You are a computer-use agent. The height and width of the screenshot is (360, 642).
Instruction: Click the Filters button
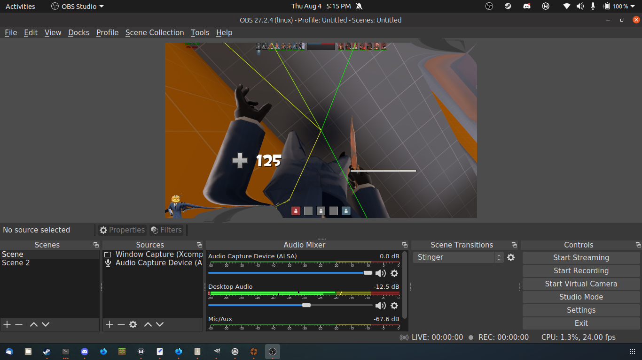point(166,230)
